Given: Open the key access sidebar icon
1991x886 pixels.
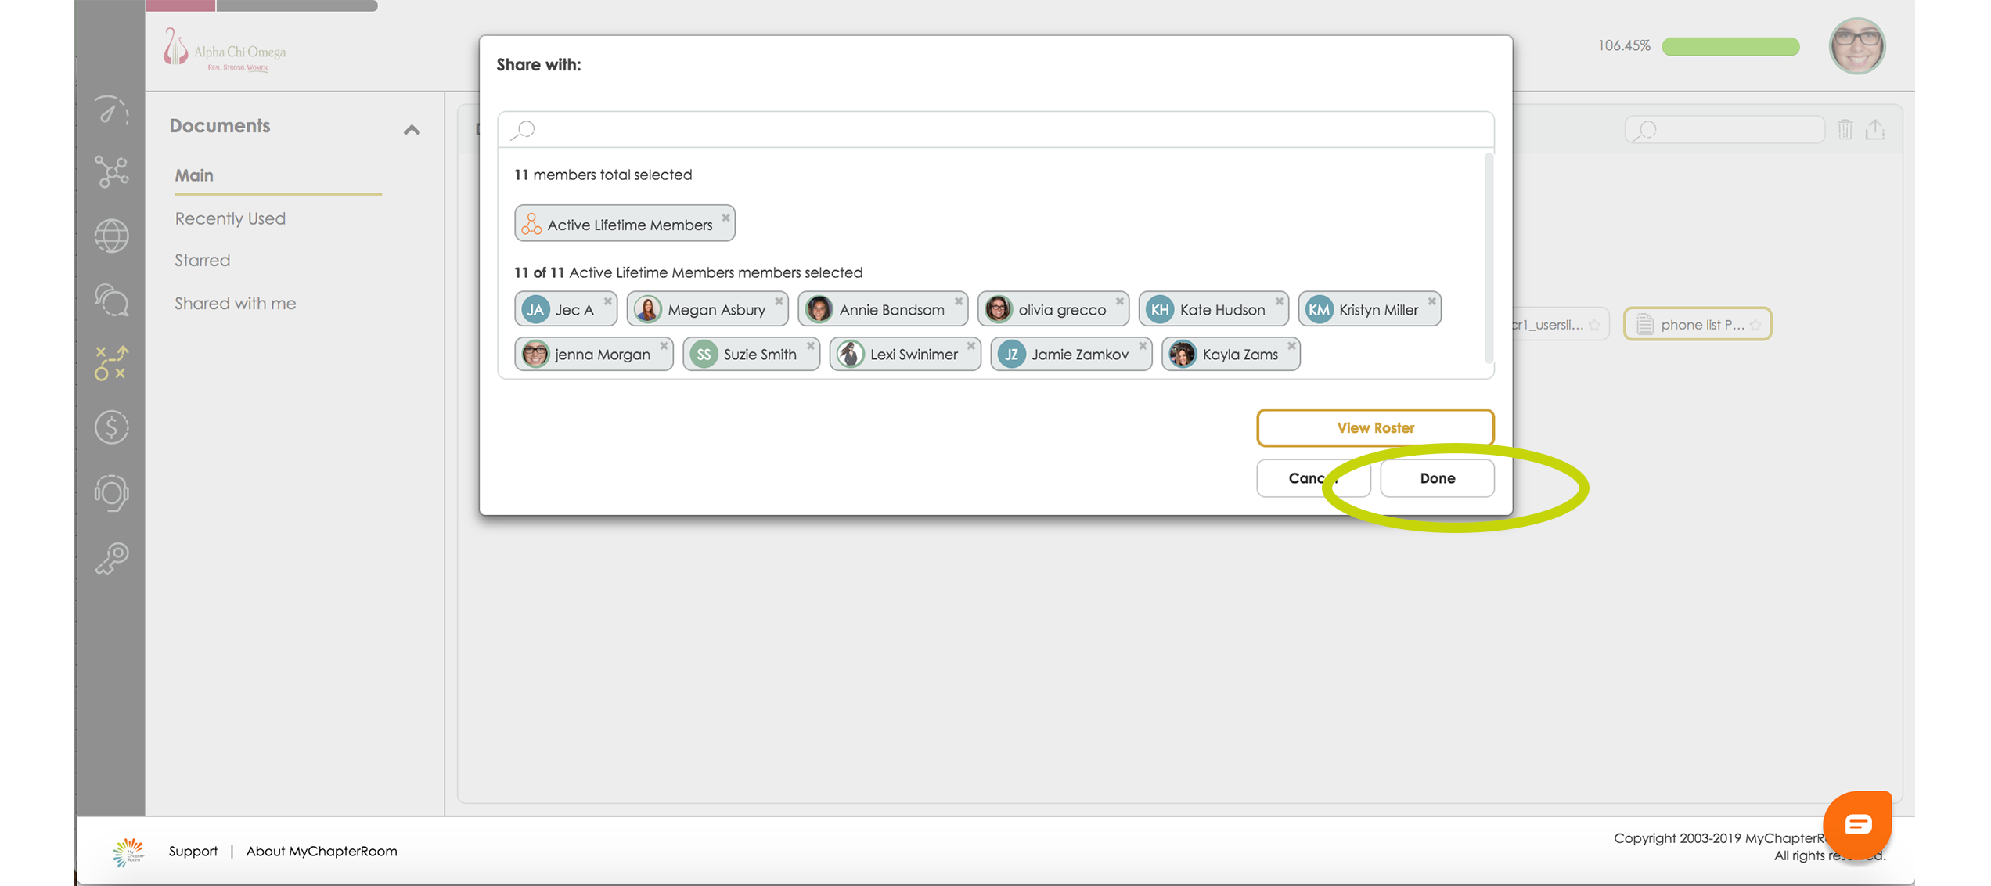Looking at the screenshot, I should (x=111, y=559).
